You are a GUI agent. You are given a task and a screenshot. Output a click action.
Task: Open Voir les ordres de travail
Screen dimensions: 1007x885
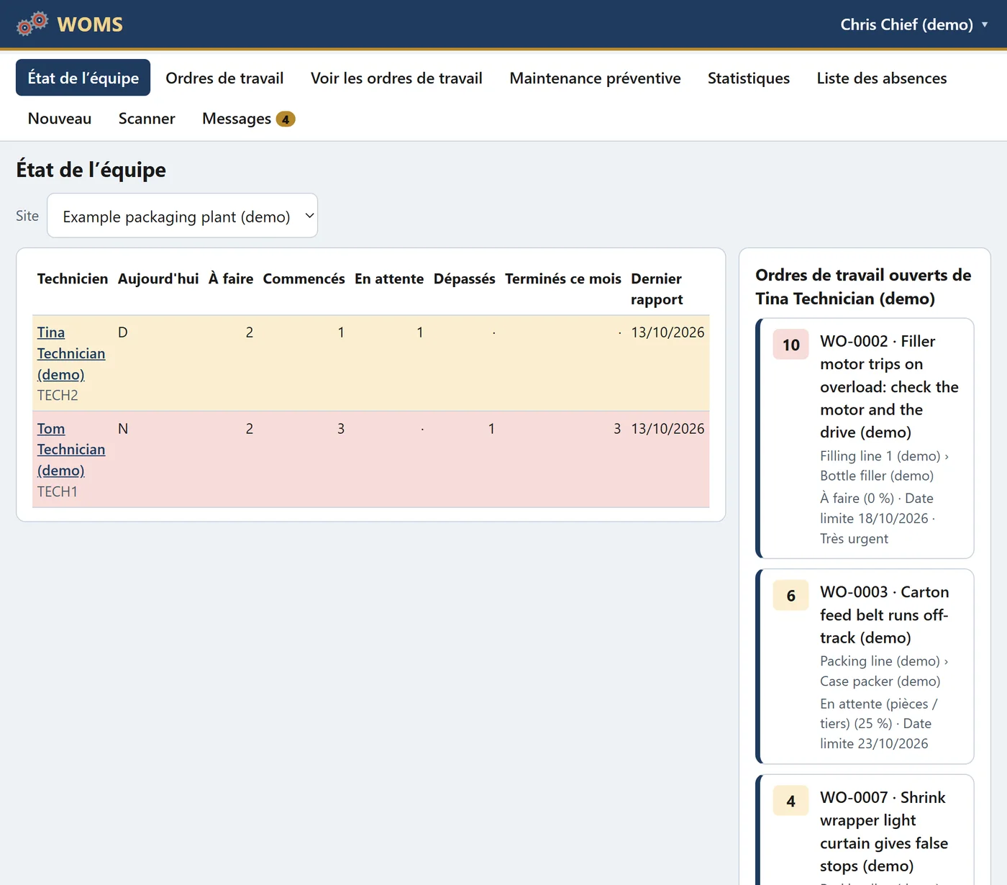[x=396, y=78]
